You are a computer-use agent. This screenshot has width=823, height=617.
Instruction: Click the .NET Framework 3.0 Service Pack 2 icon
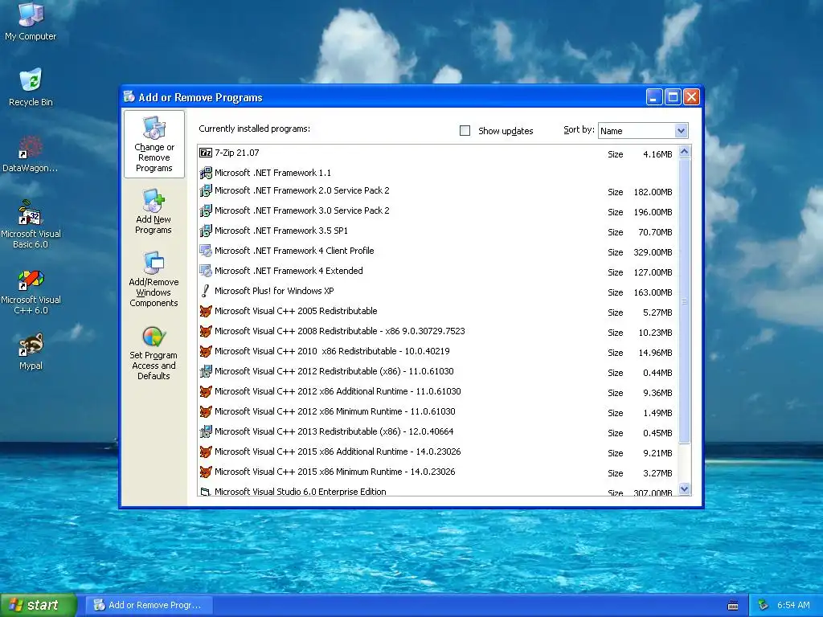tap(206, 211)
